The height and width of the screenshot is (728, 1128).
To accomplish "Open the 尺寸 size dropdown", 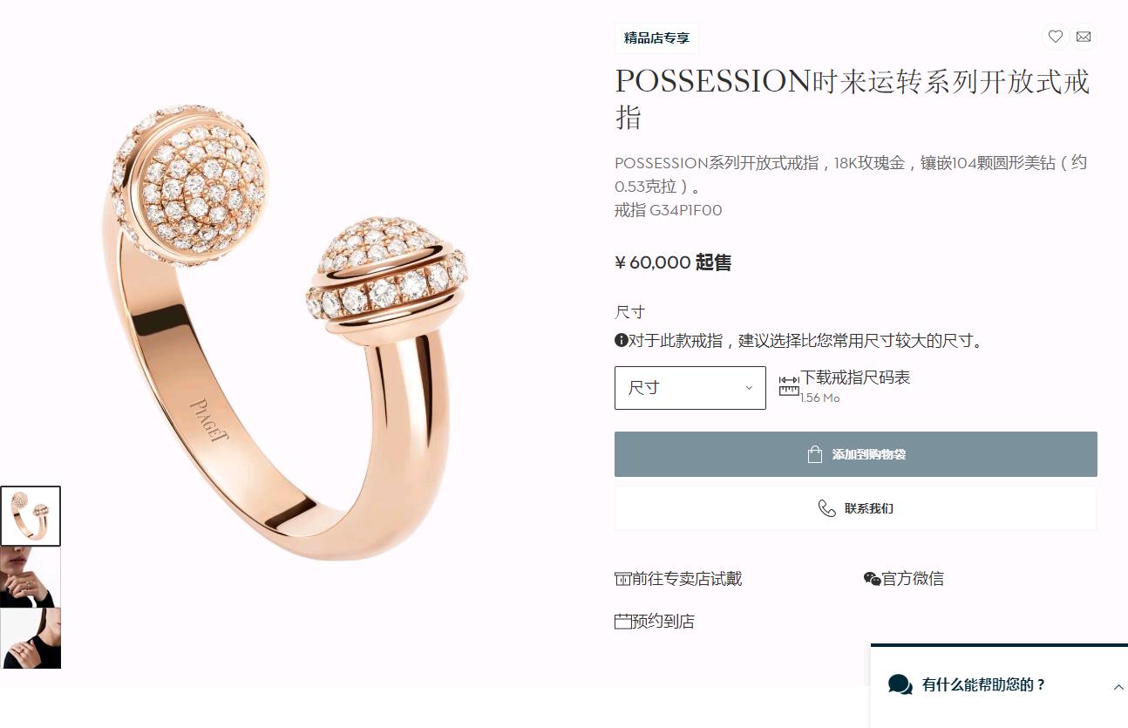I will point(690,388).
